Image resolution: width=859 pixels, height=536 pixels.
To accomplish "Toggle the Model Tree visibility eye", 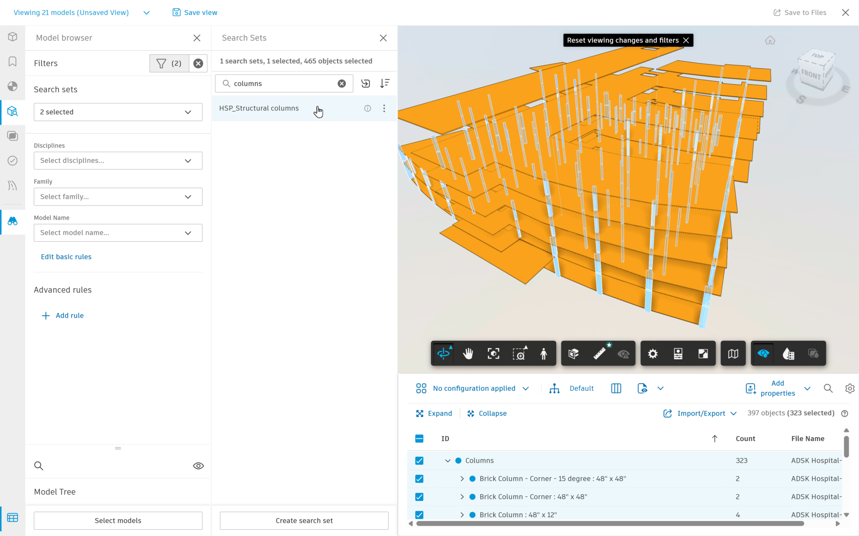I will coord(198,466).
